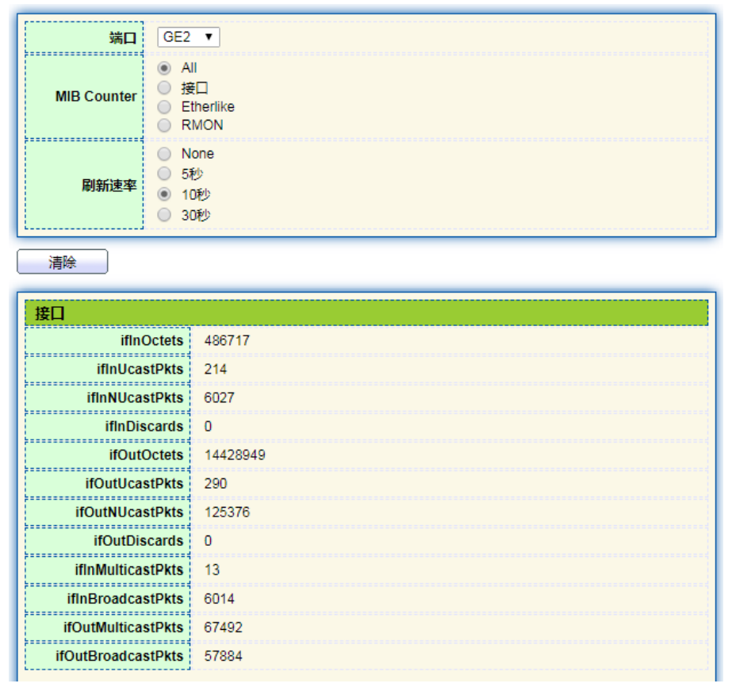Viewport: 732px width, 691px height.
Task: Click the ifInOctets value 486717
Action: [227, 340]
